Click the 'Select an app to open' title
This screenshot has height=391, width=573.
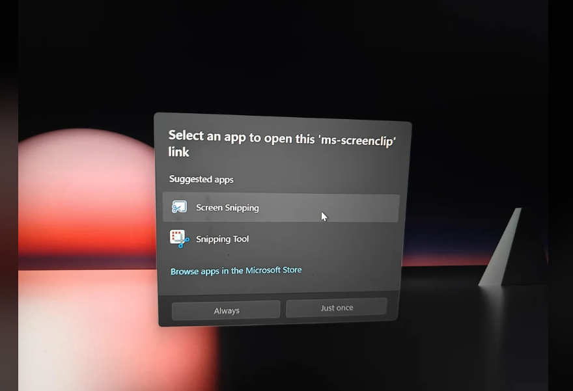pos(282,142)
